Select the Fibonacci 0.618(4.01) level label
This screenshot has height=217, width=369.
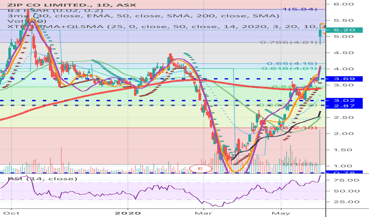tap(289, 69)
